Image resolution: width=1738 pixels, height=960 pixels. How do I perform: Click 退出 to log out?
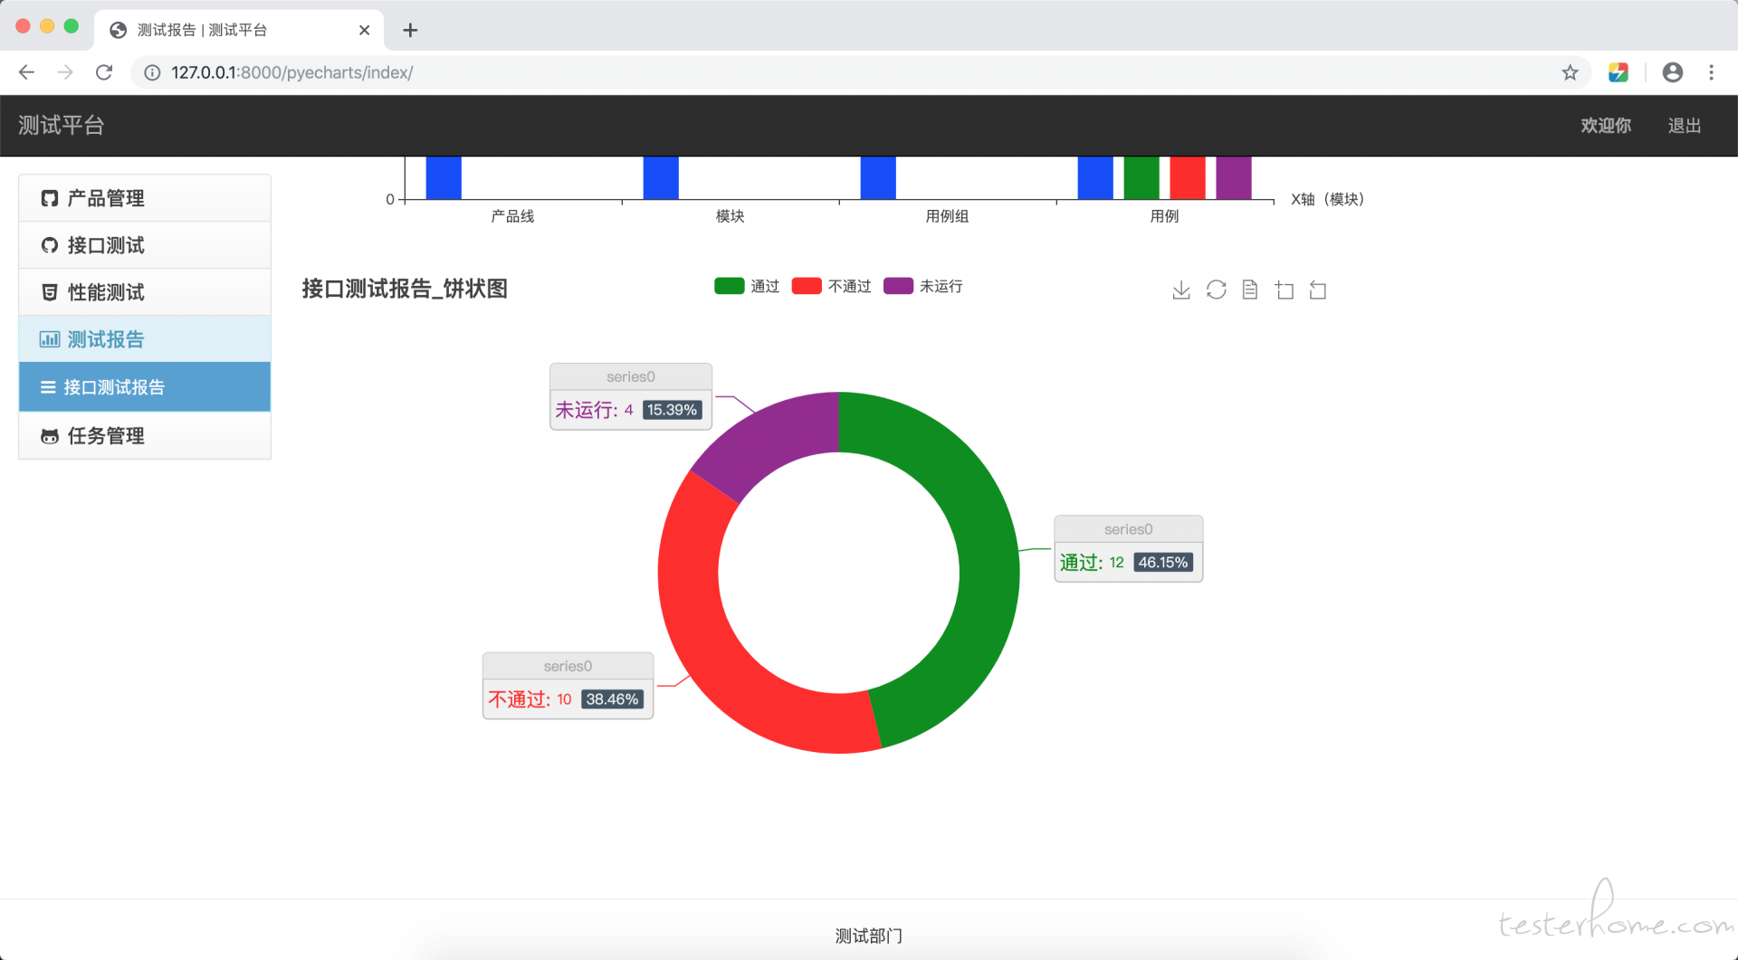pyautogui.click(x=1685, y=126)
